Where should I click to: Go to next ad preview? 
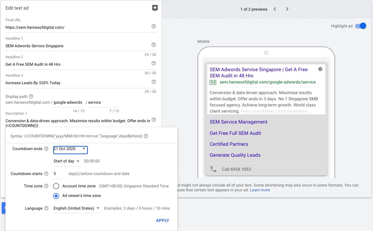point(287,9)
